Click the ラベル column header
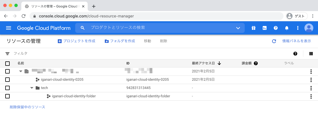Viewport: 318px width, 115px height. tap(289, 63)
